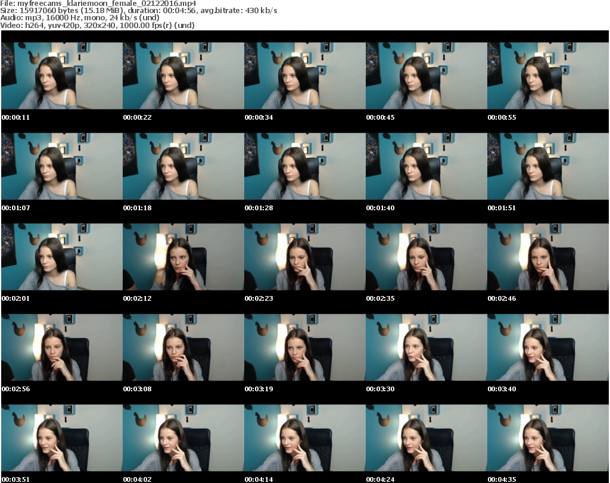Click the 00:00:45 timestamp label
The width and height of the screenshot is (610, 483).
(380, 117)
